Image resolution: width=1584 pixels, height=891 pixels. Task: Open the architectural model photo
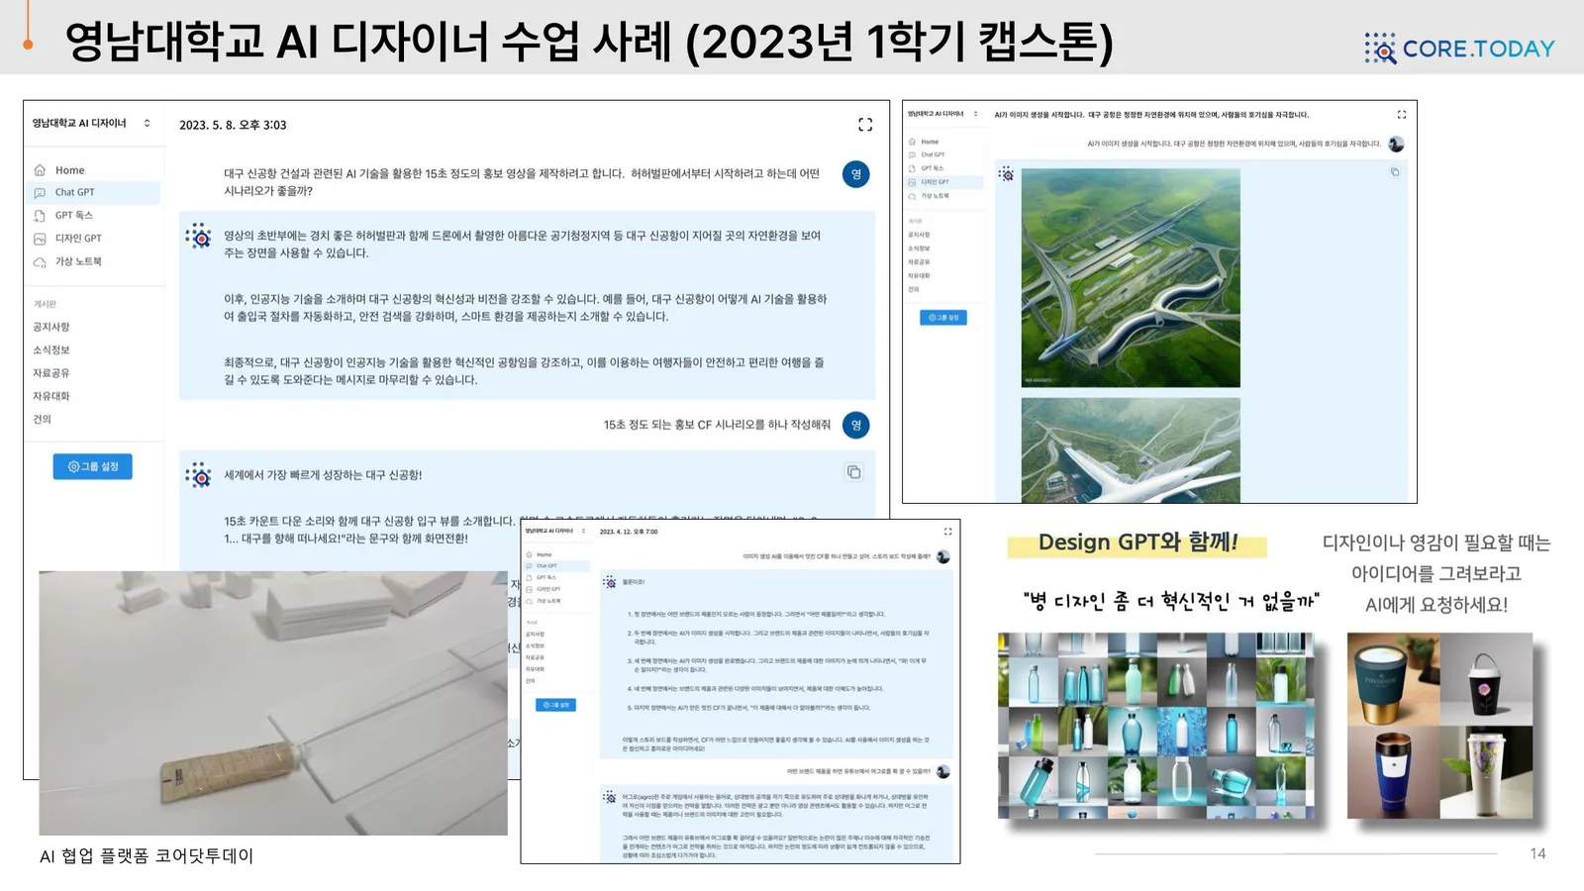point(273,703)
